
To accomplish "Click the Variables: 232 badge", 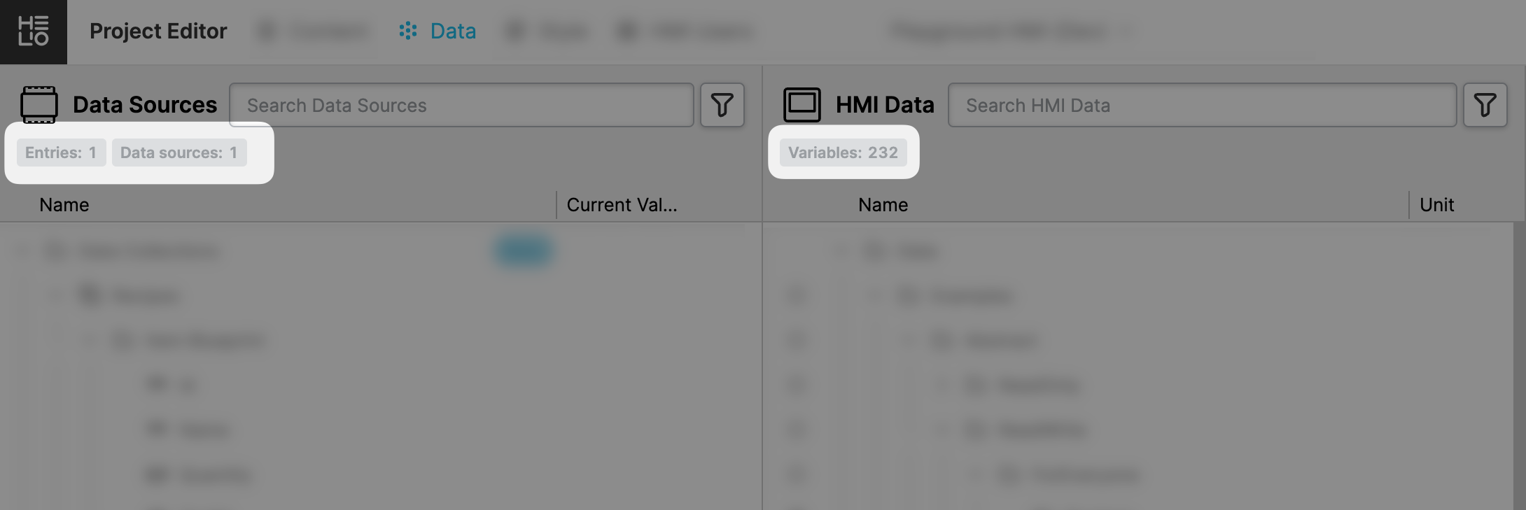I will [x=843, y=153].
